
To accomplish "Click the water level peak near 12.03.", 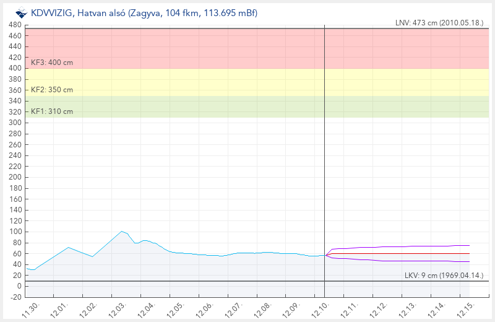I will pyautogui.click(x=122, y=231).
